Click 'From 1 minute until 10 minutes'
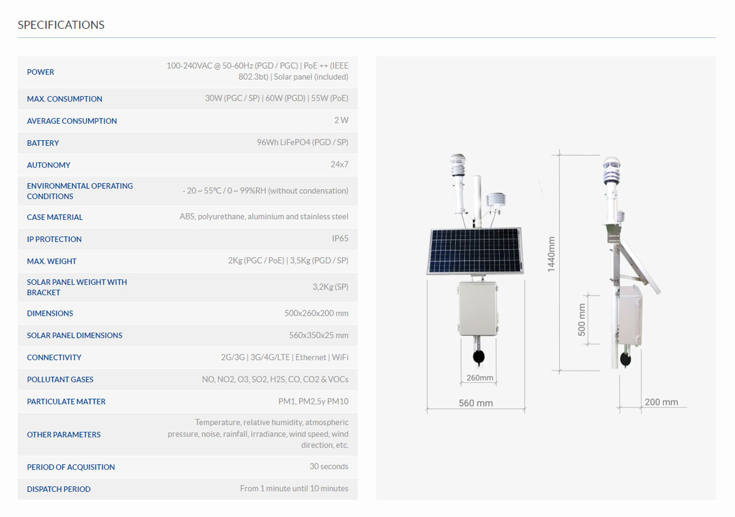735x517 pixels. pos(294,488)
